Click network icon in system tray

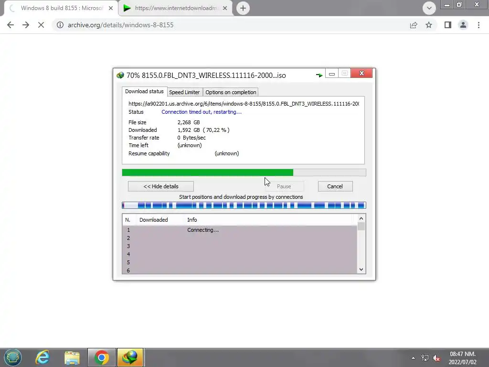pos(425,358)
